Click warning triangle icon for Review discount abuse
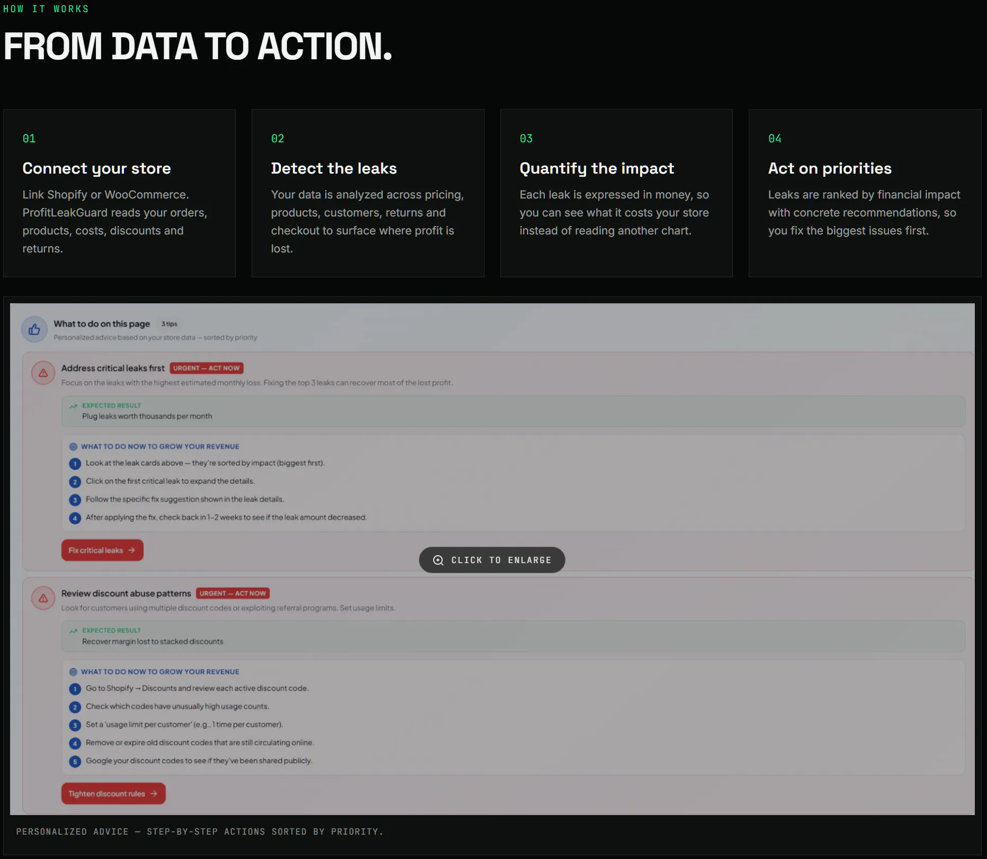 [43, 598]
